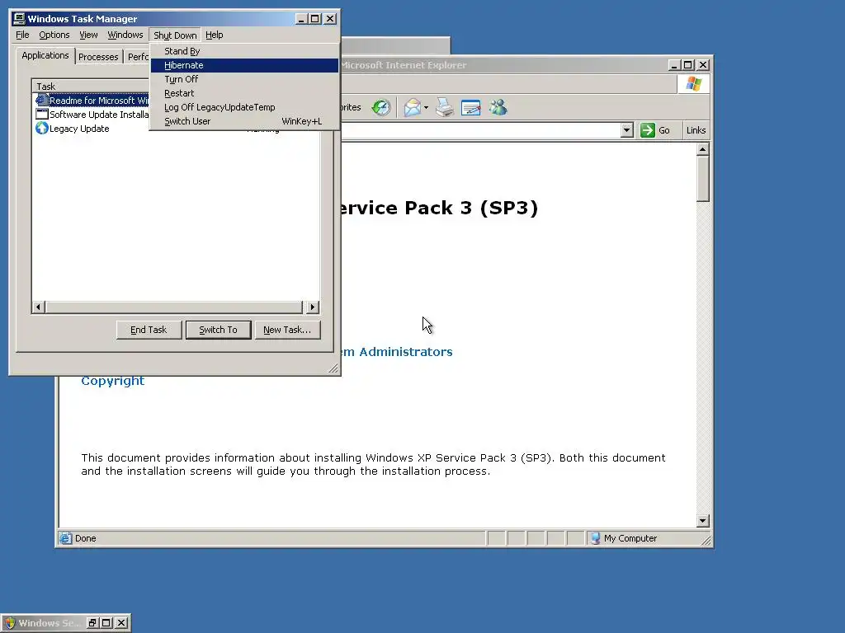
Task: Click the Software Update window icon in list
Action: point(41,114)
